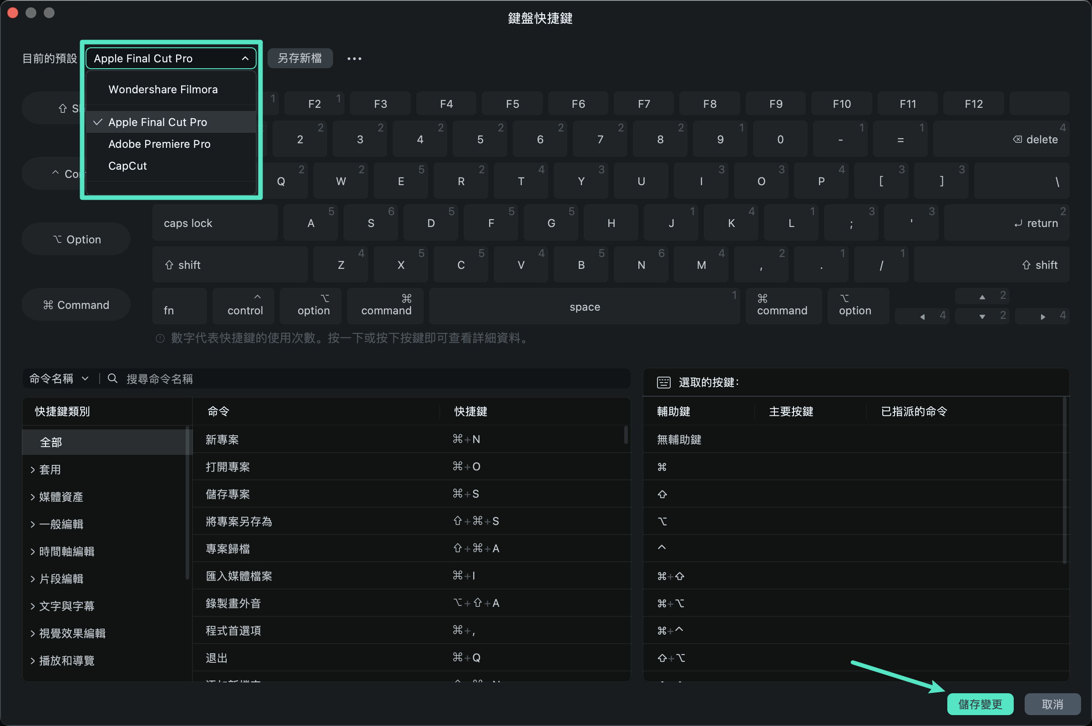Click the right arrow key
Image resolution: width=1092 pixels, height=726 pixels.
coord(1042,317)
